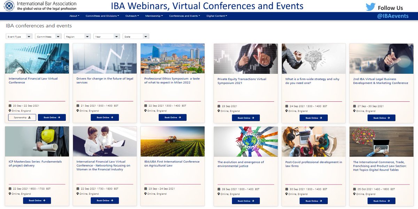Open the Committees and Divisions menu
Image resolution: width=418 pixels, height=209 pixels.
pyautogui.click(x=102, y=16)
